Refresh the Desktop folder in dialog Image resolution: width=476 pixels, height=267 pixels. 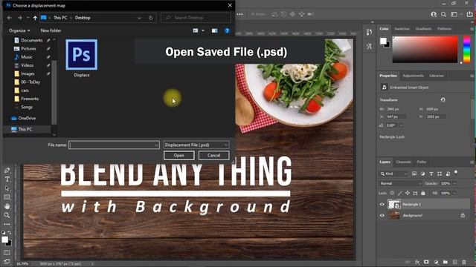click(x=150, y=18)
